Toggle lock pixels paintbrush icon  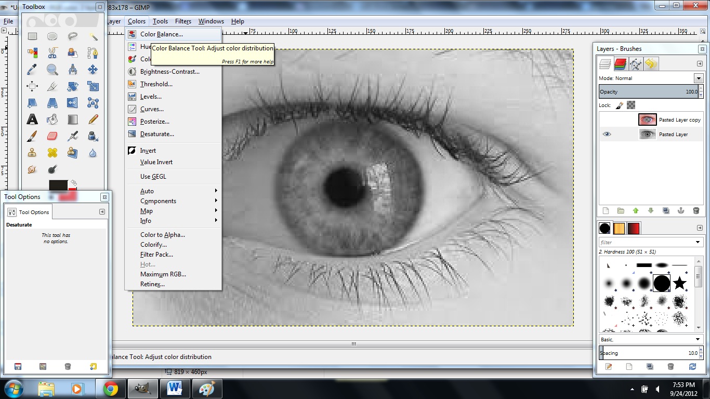pos(619,105)
